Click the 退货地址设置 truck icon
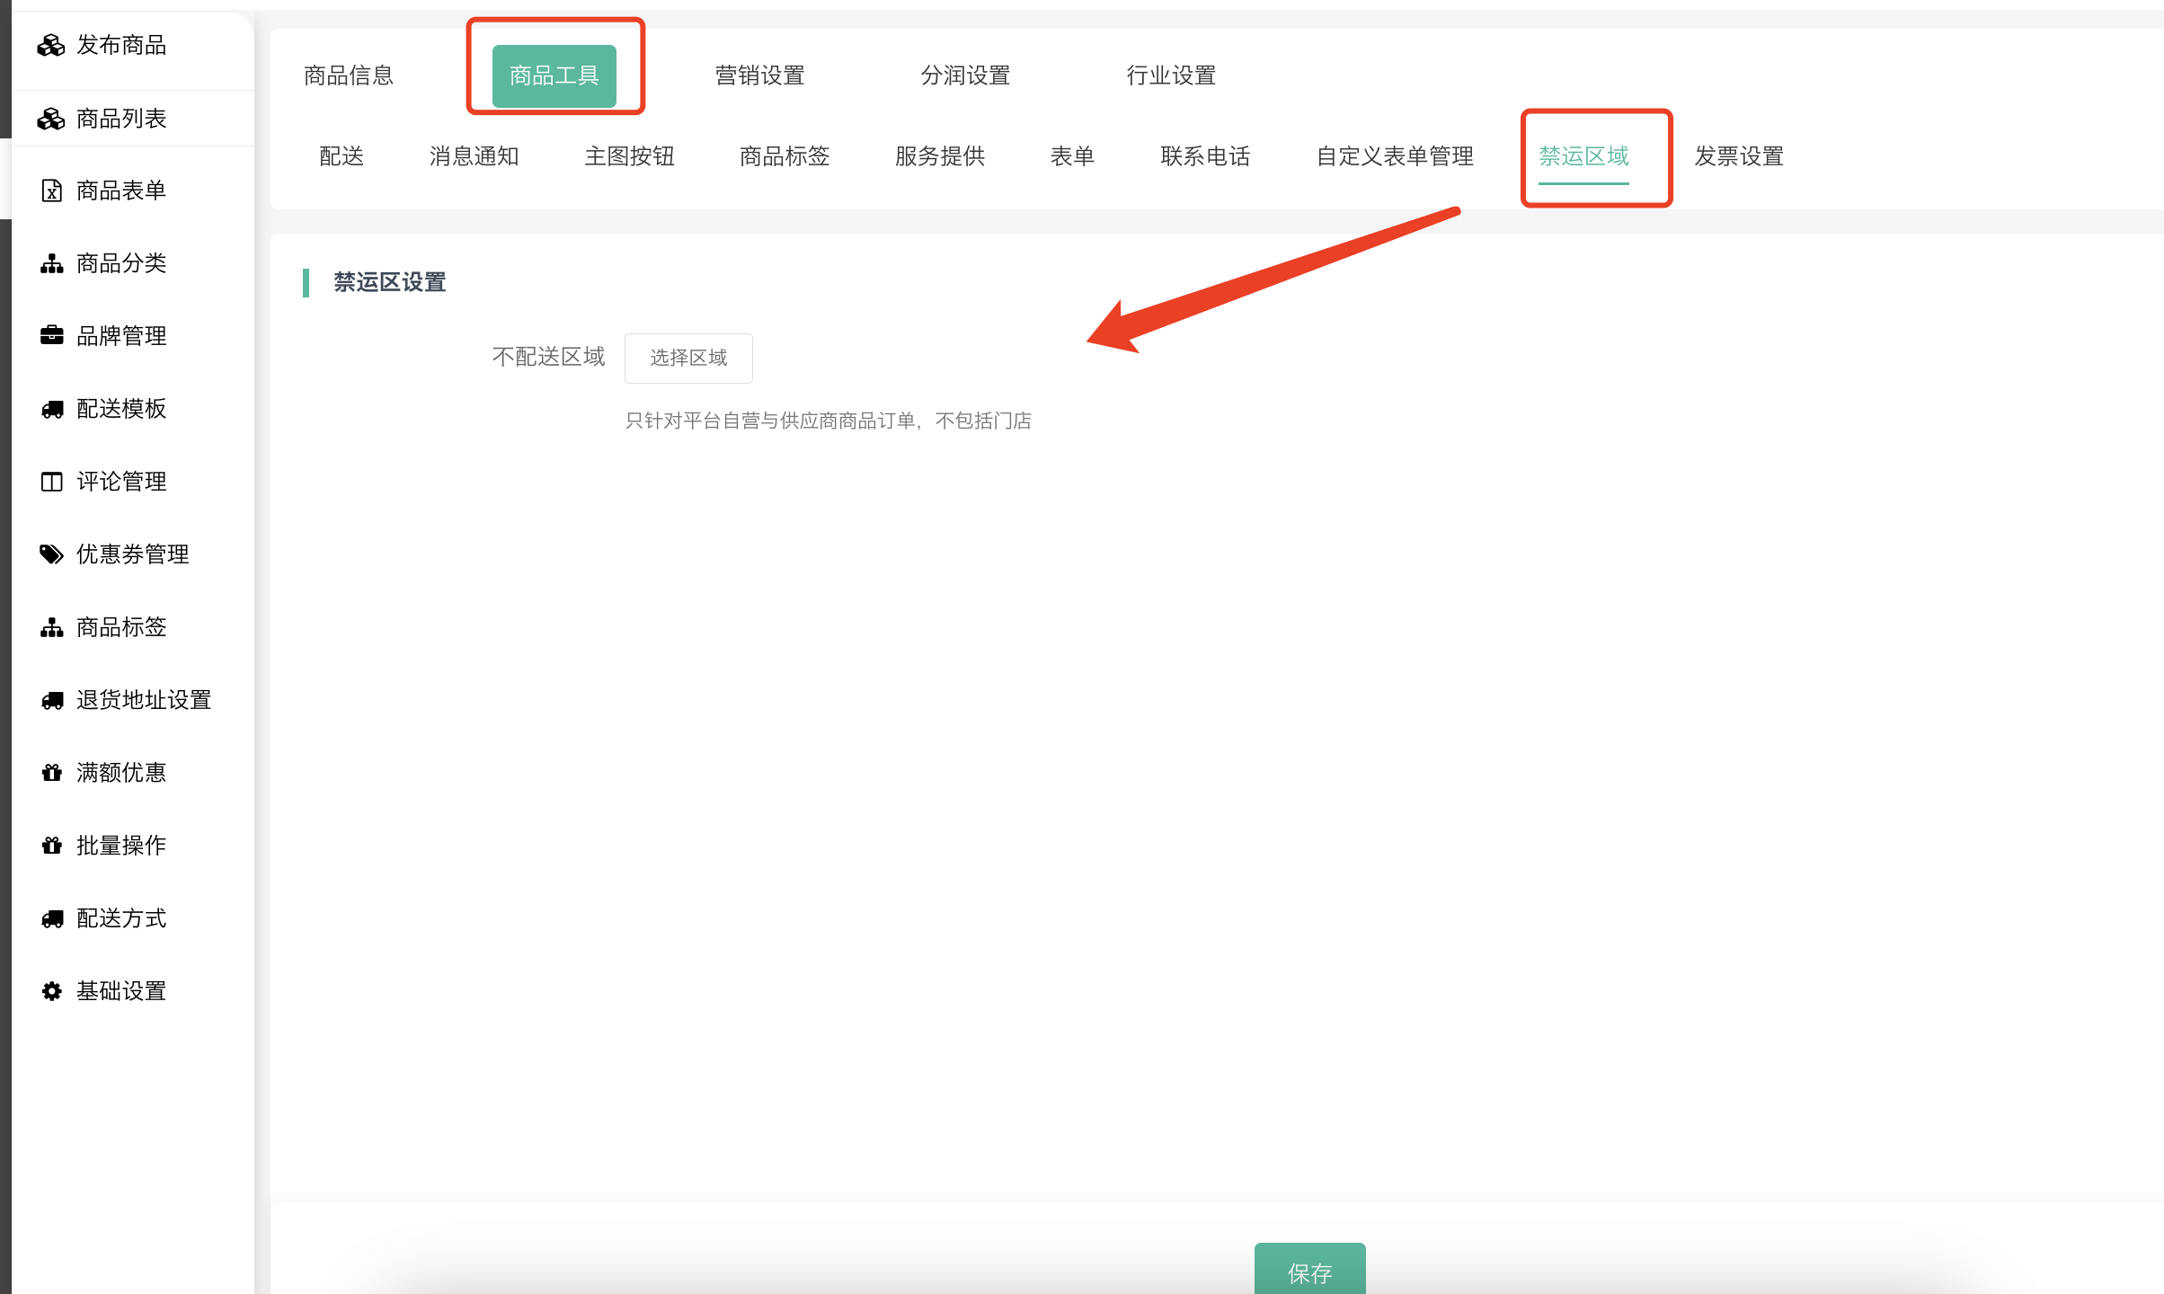The width and height of the screenshot is (2164, 1294). tap(51, 700)
